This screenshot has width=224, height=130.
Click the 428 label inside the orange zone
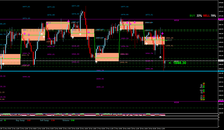[99, 54]
